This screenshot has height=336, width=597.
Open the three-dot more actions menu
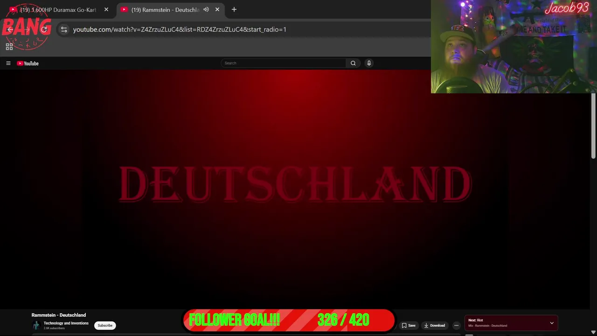(x=456, y=325)
